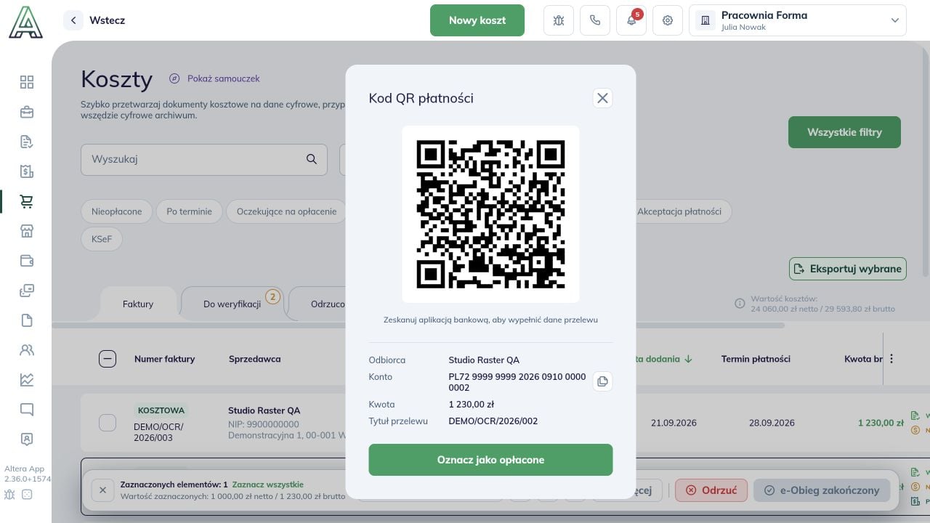Switch to the Do weryfikacji tab
The image size is (930, 523).
pyautogui.click(x=232, y=304)
